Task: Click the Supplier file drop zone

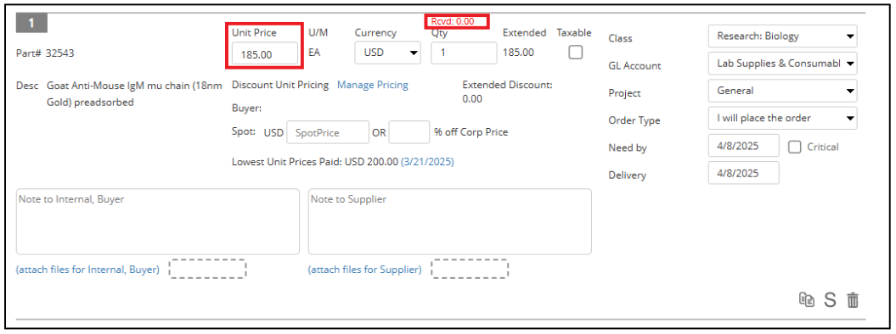Action: pos(470,269)
